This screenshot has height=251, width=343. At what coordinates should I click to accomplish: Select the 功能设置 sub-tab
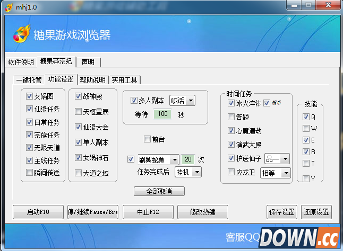(61, 79)
